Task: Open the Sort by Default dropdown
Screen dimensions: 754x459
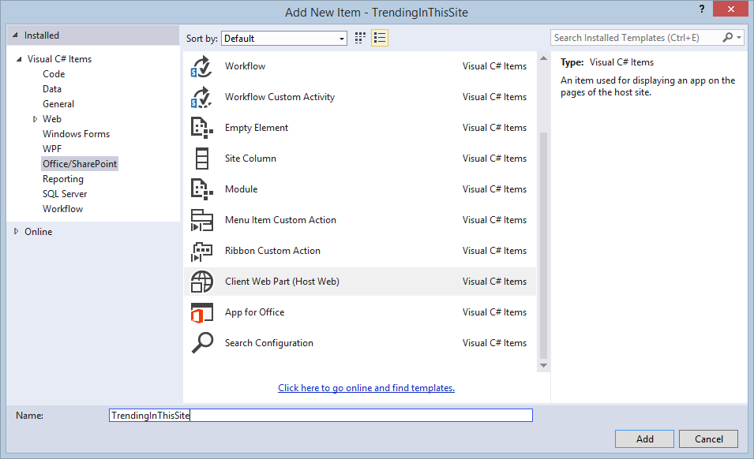Action: pyautogui.click(x=283, y=39)
